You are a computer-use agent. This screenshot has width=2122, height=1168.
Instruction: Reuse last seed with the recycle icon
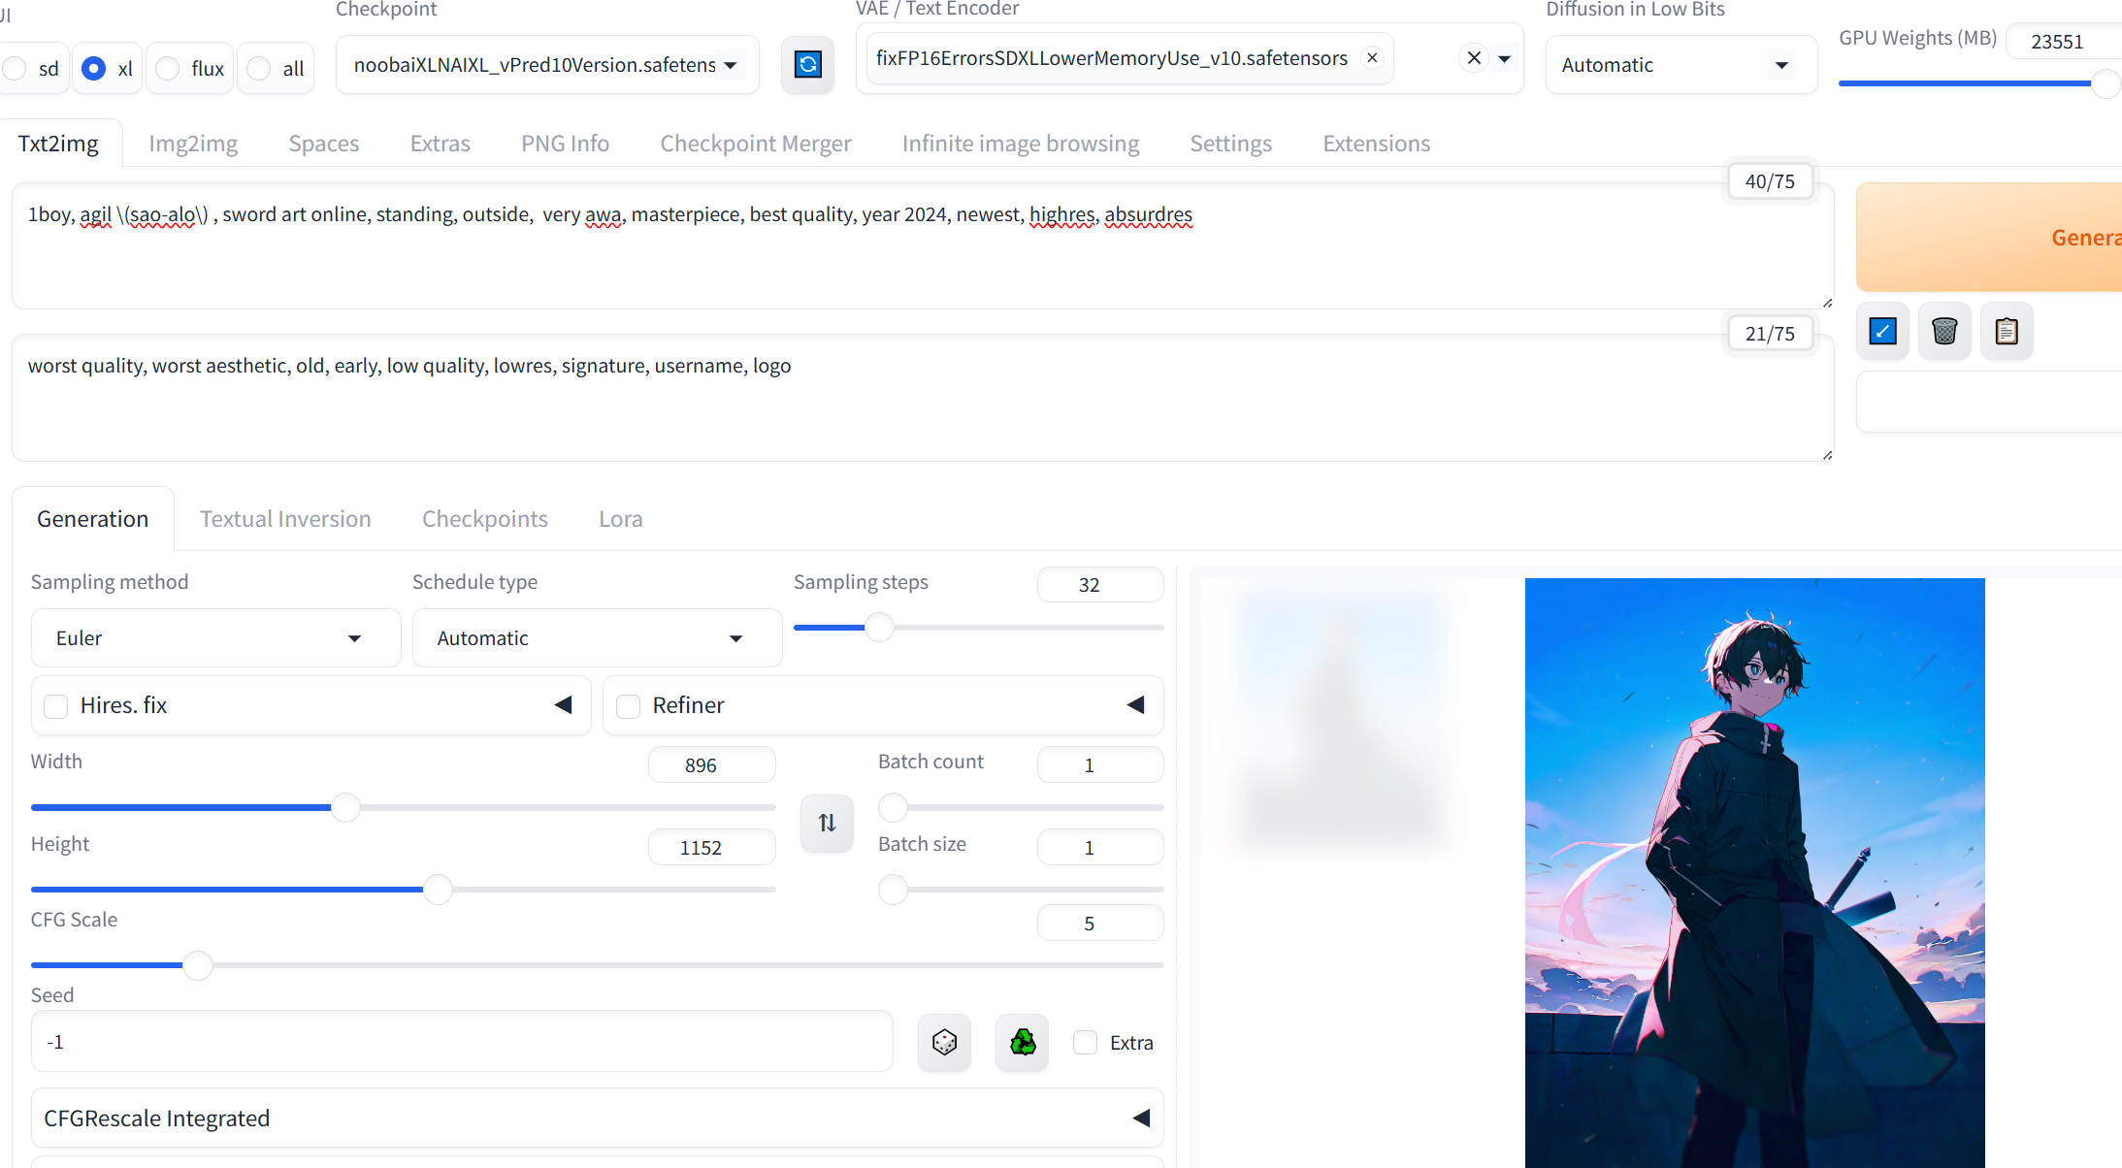tap(1023, 1042)
